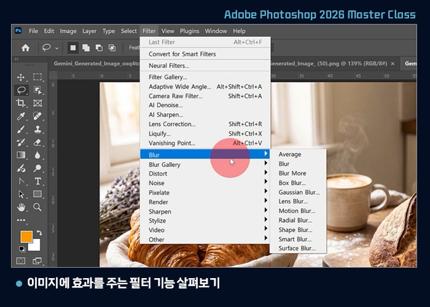Select the Horizontal Type tool
The width and height of the screenshot is (430, 307).
pos(37,181)
